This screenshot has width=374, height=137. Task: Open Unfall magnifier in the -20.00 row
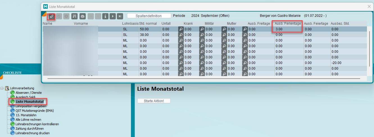pos(181,63)
